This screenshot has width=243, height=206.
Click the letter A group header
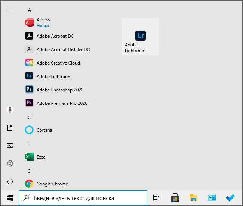(29, 10)
